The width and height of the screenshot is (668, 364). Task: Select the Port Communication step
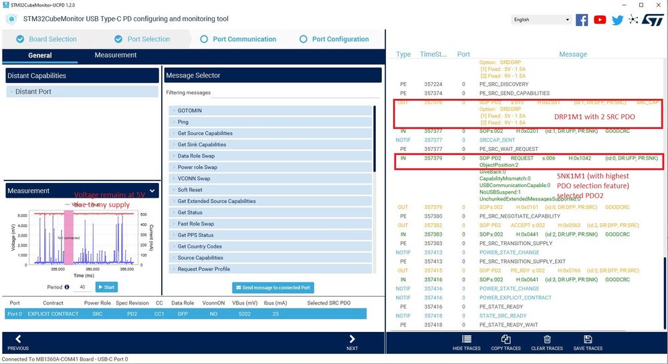238,39
